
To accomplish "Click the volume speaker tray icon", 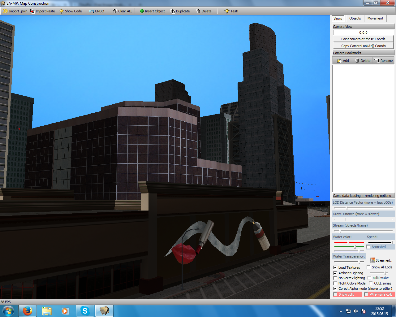I will 355,311.
